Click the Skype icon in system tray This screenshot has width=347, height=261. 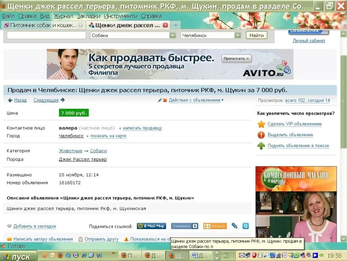[x=272, y=255]
